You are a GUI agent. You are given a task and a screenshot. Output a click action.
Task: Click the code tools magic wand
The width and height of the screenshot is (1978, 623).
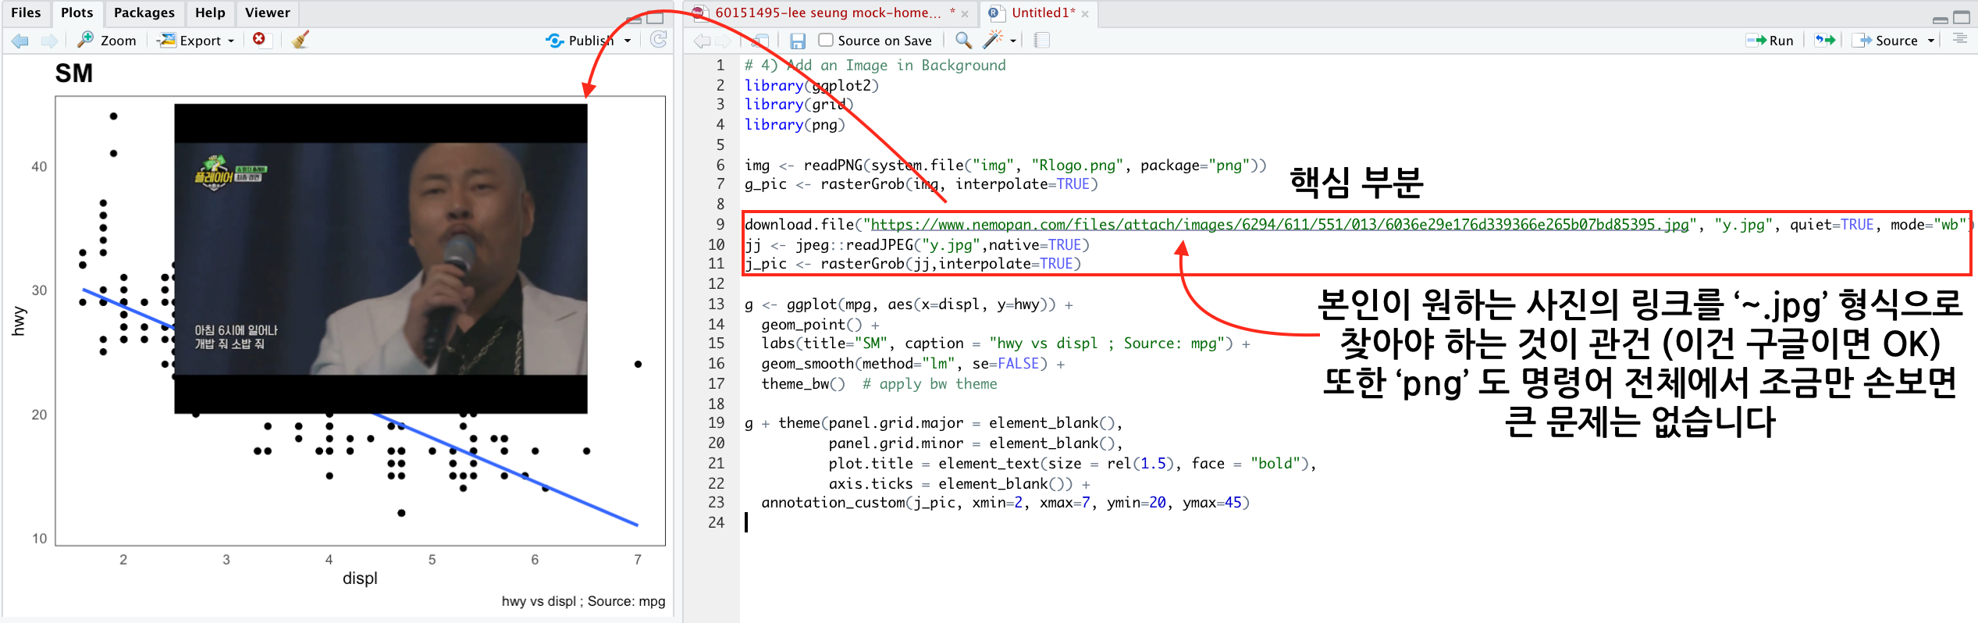992,39
